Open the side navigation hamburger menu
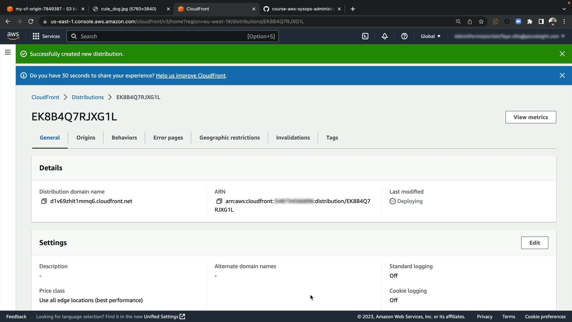 pyautogui.click(x=8, y=52)
